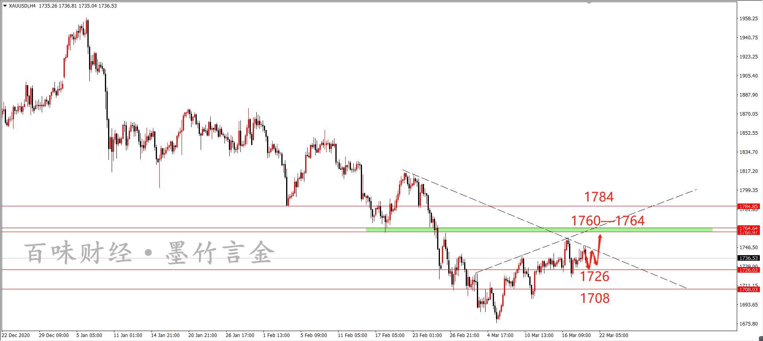This screenshot has width=763, height=341.
Task: Click the 23 Feb 01:00 date label
Action: tap(427, 335)
